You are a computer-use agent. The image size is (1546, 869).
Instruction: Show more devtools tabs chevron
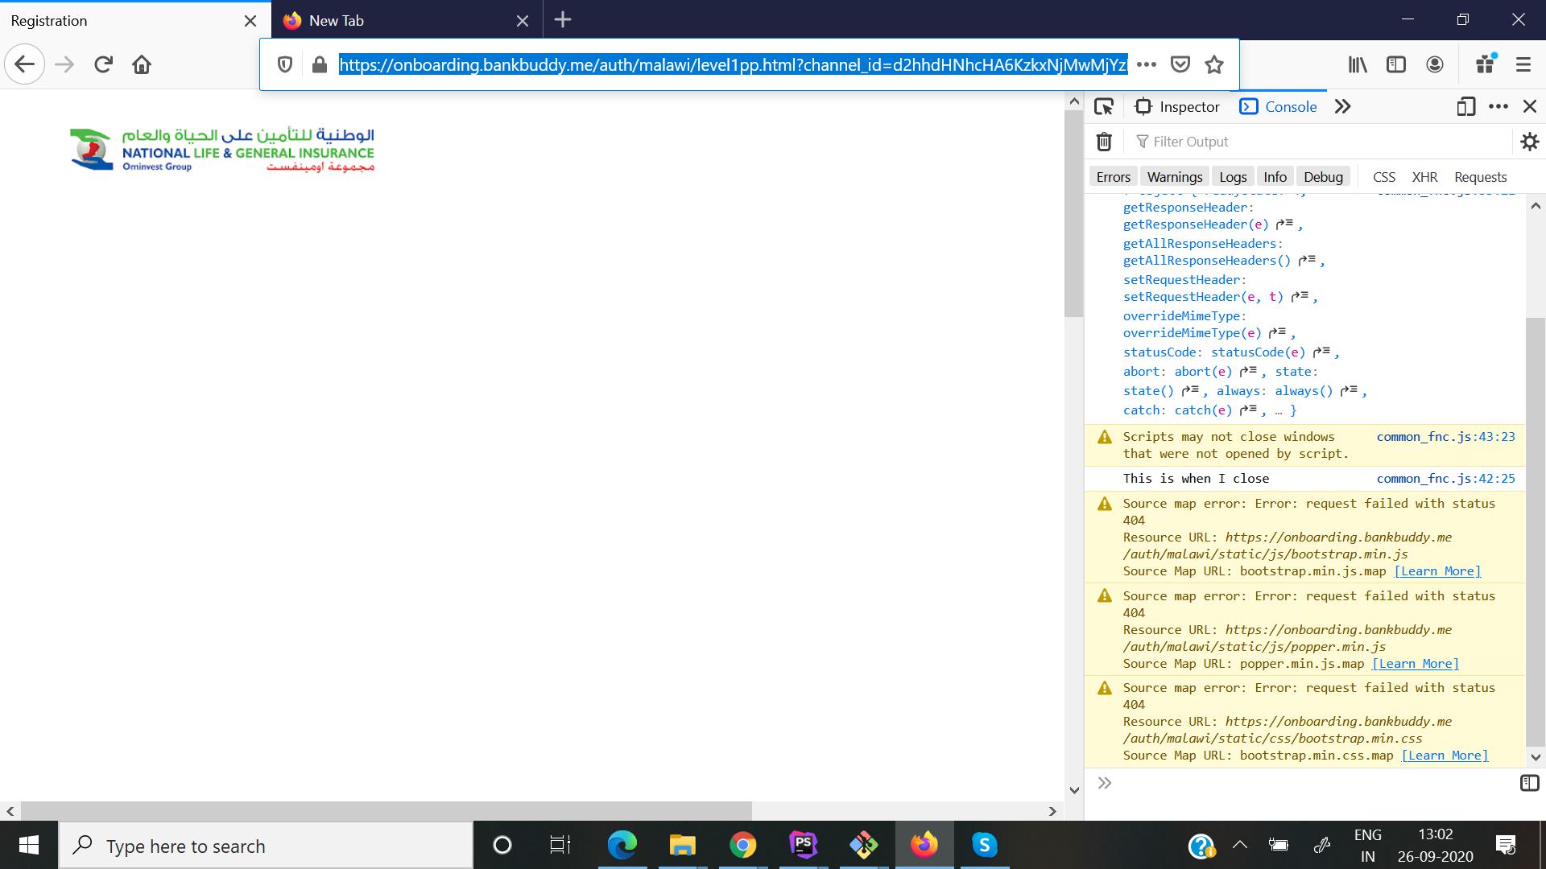(1342, 106)
